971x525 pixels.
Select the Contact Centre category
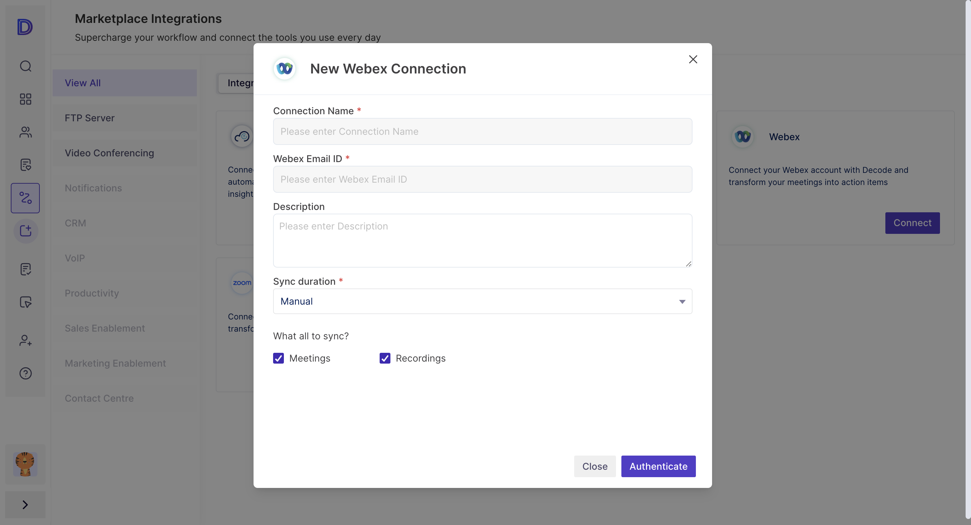tap(124, 398)
